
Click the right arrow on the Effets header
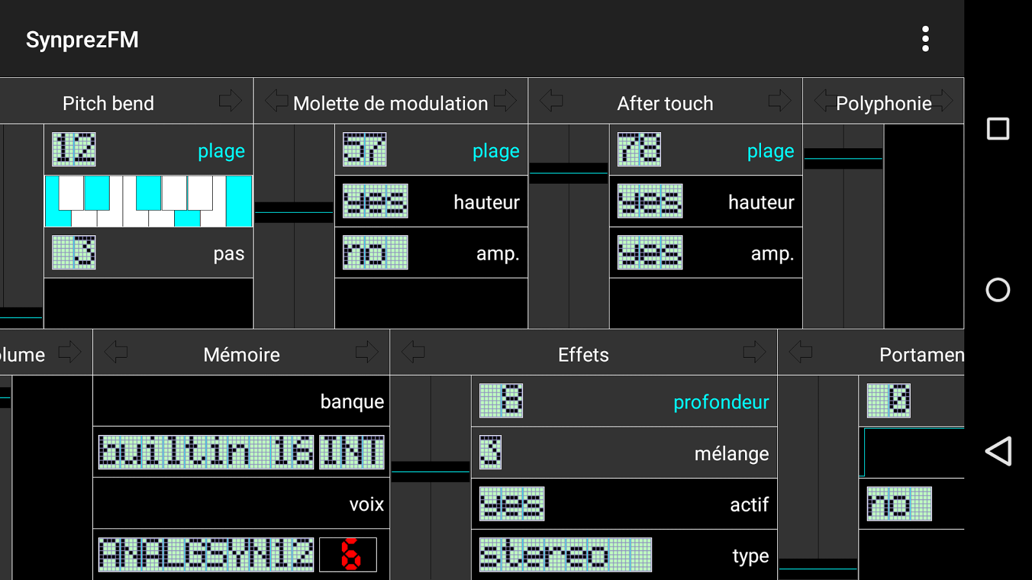[755, 352]
